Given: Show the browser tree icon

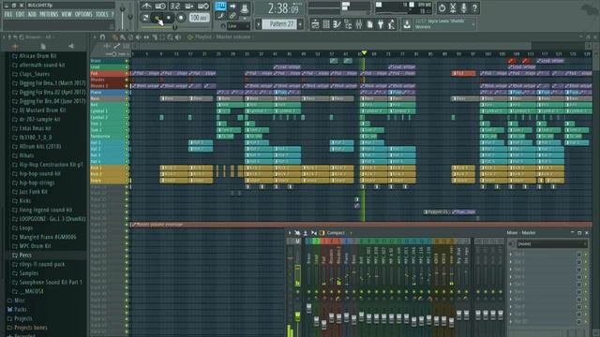Looking at the screenshot, I should [x=348, y=24].
